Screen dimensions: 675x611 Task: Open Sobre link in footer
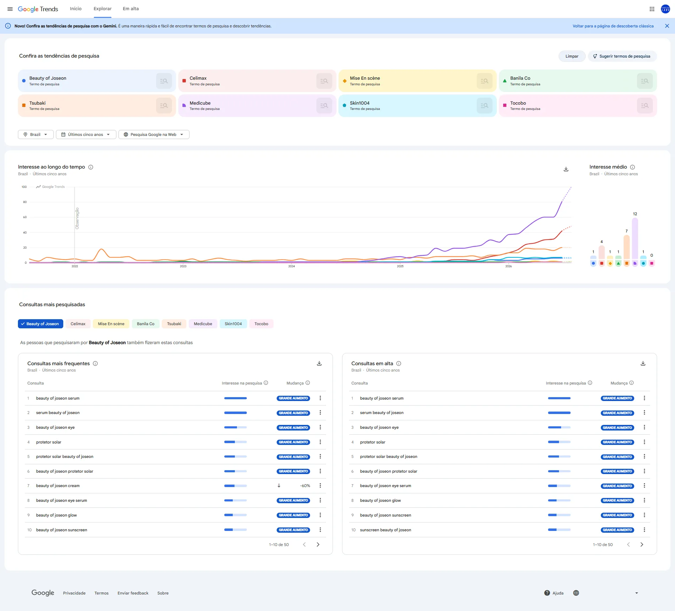pos(163,593)
